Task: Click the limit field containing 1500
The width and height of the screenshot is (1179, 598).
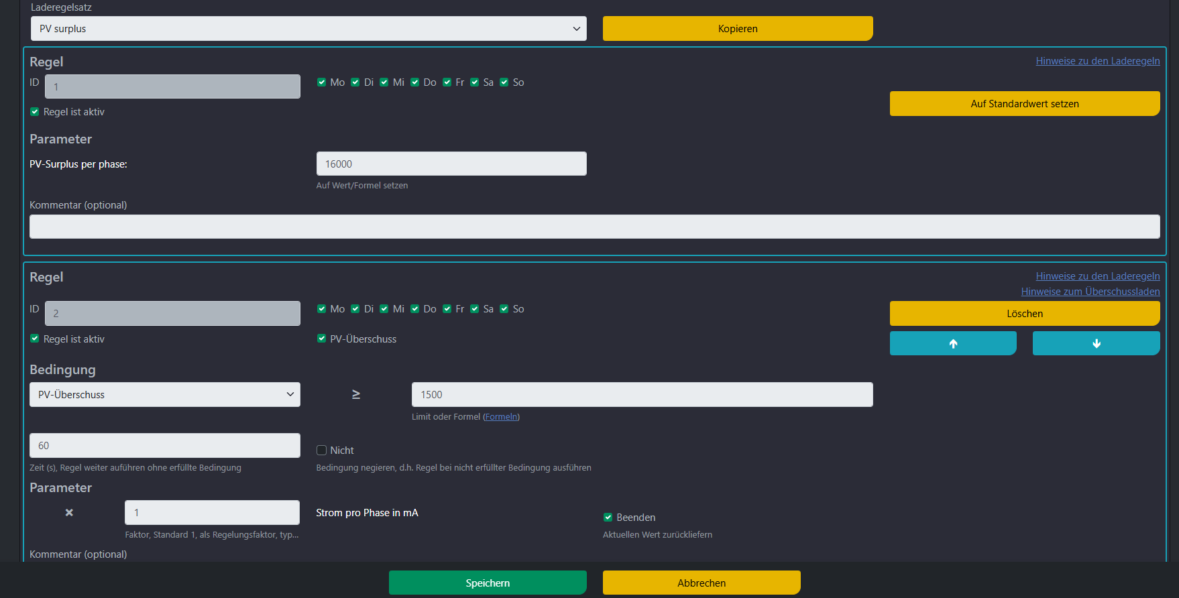Action: [x=642, y=395]
